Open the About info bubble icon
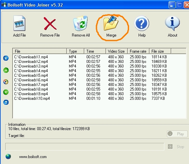Viewport: 189px width, 164px height. [x=172, y=23]
